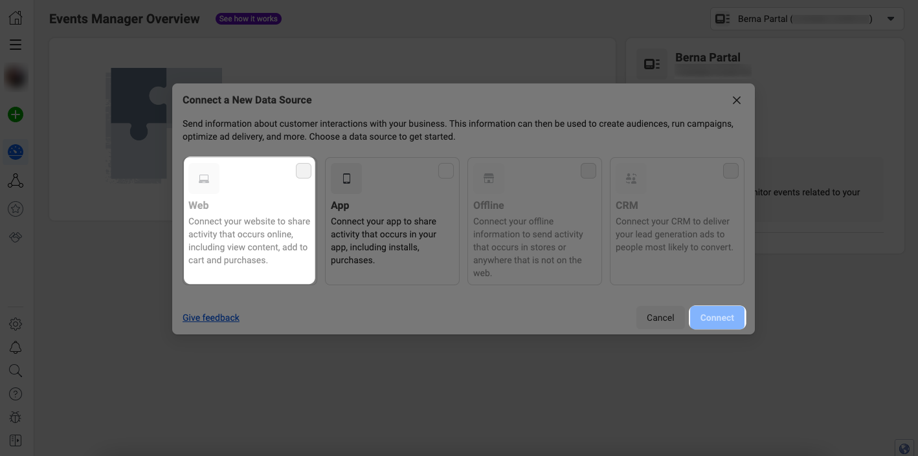Screen dimensions: 918x456
Task: Select the Events Manager icon in the sidebar
Action: point(16,152)
